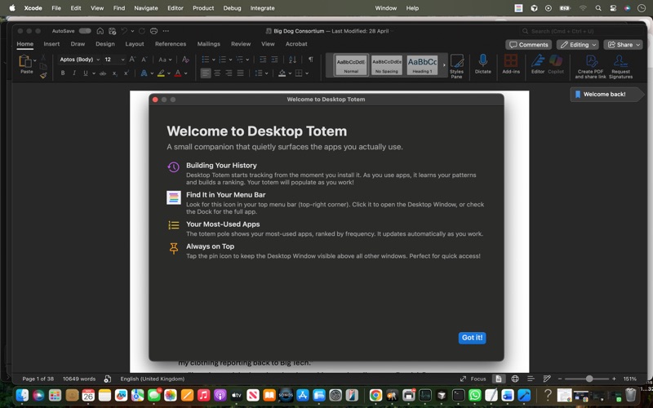
Task: Open the Acrobat ribbon tab
Action: [296, 44]
